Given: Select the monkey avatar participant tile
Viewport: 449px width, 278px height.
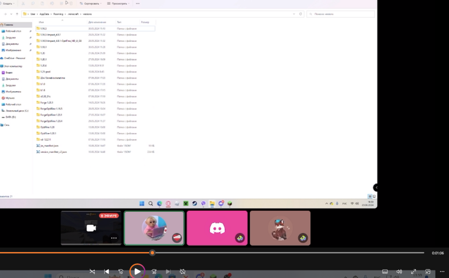Looking at the screenshot, I should pos(154,228).
